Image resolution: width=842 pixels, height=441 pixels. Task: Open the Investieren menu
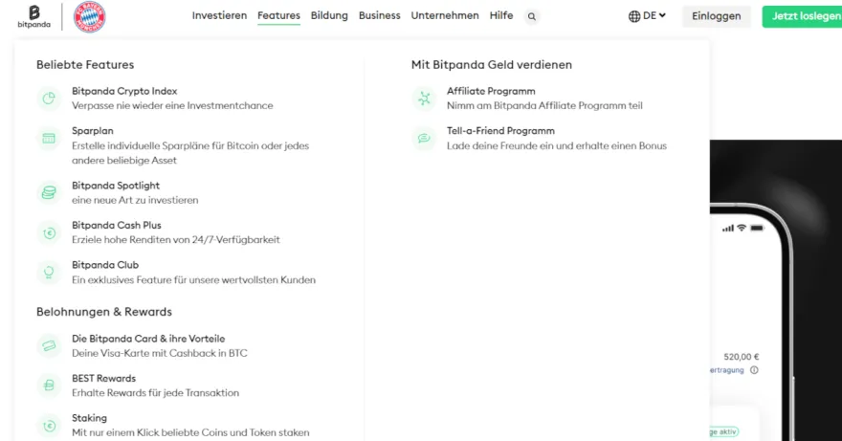(220, 15)
